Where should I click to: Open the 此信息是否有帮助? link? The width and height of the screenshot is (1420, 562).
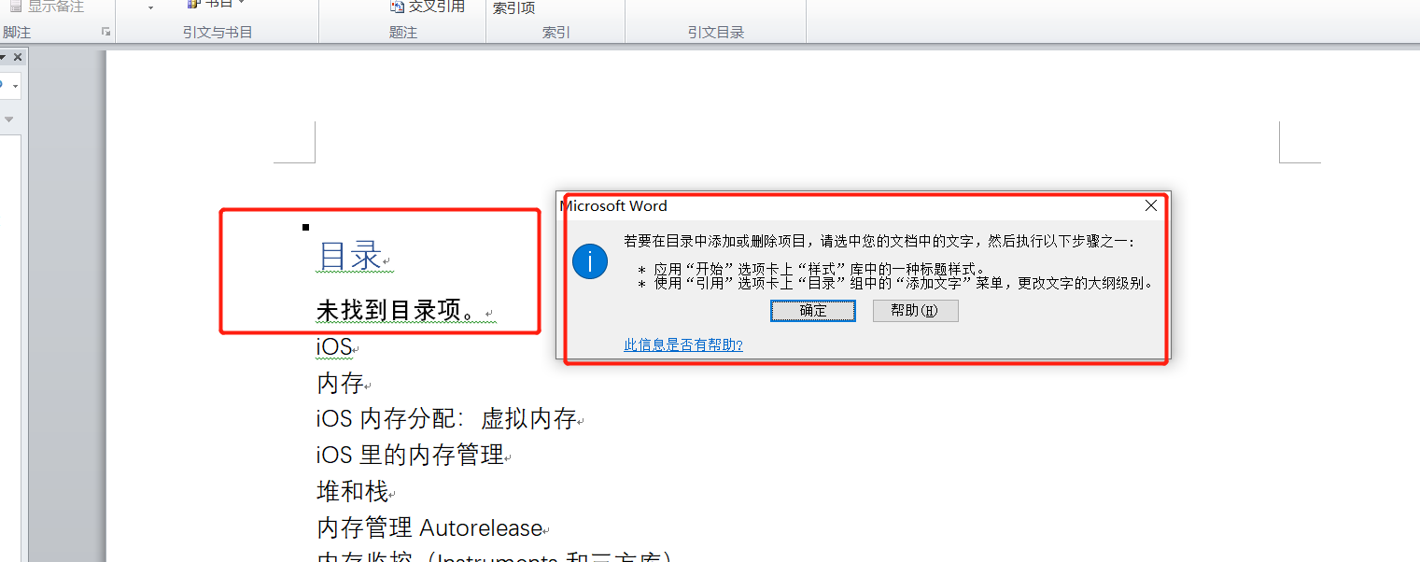pos(682,345)
